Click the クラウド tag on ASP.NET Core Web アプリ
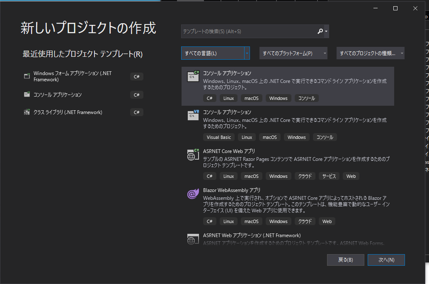This screenshot has height=284, width=429. pos(305,176)
